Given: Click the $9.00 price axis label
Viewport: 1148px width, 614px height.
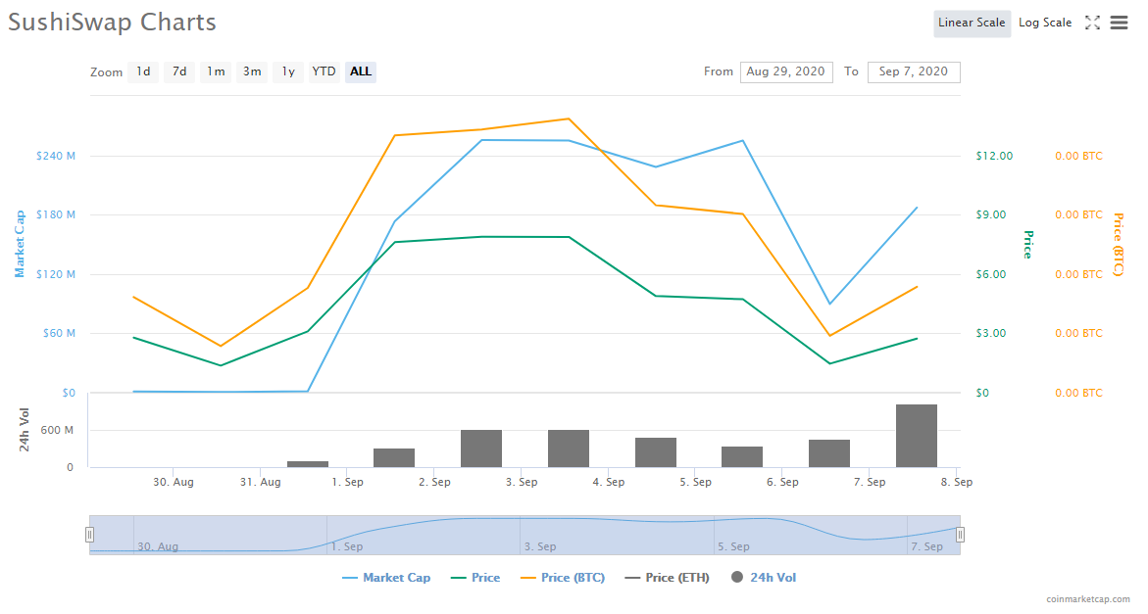Looking at the screenshot, I should 991,214.
